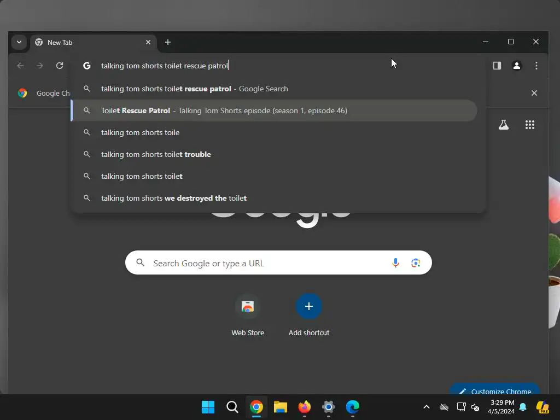Screen dimensions: 560x420
Task: Open Microsoft Edge from taskbar
Action: click(353, 407)
